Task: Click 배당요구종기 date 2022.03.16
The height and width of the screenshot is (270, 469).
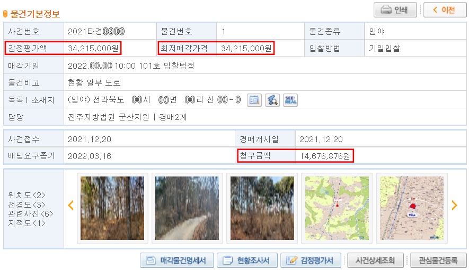Action: [90, 156]
